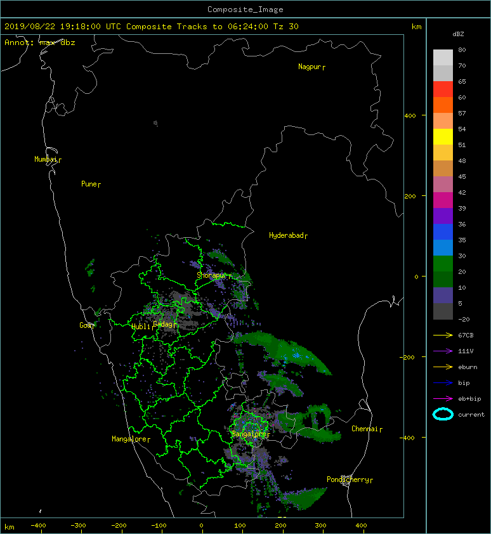Select the dark orange 57-60 dBZ swatch

(x=443, y=105)
